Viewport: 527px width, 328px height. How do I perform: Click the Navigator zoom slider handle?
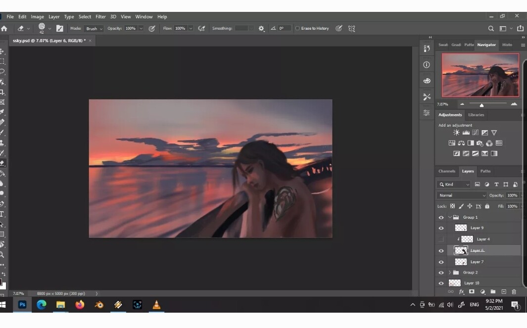[481, 105]
